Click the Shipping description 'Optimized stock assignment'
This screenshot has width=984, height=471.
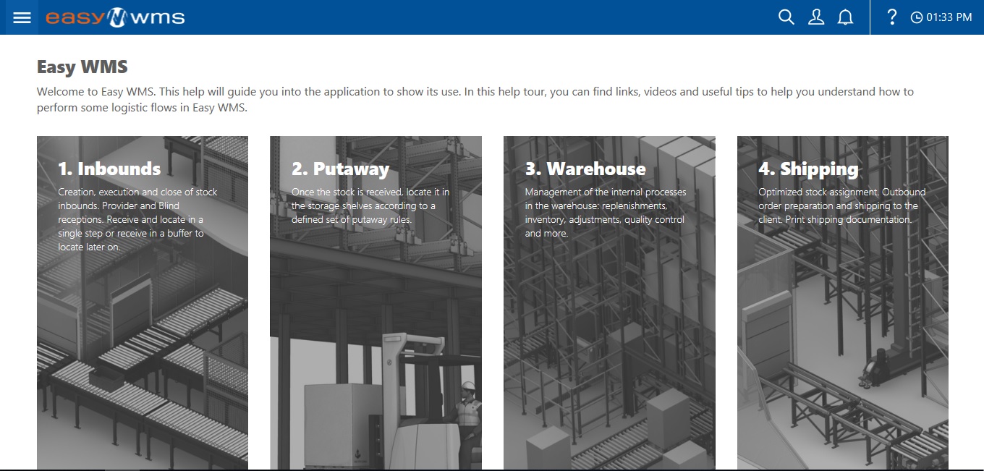[x=842, y=205]
